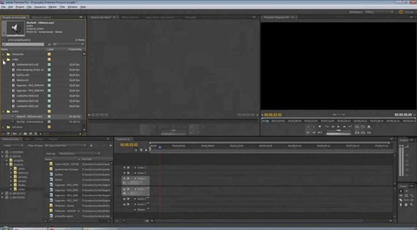This screenshot has width=417, height=230.
Task: Set In point in Program monitor
Action: point(308,127)
